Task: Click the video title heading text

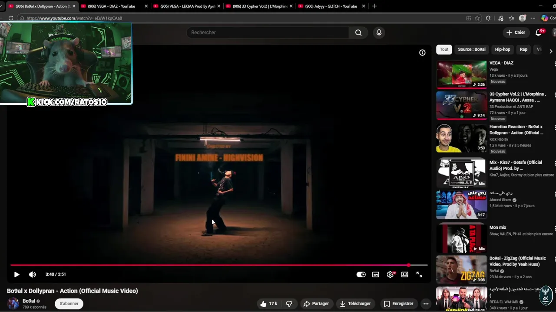Action: (x=73, y=291)
